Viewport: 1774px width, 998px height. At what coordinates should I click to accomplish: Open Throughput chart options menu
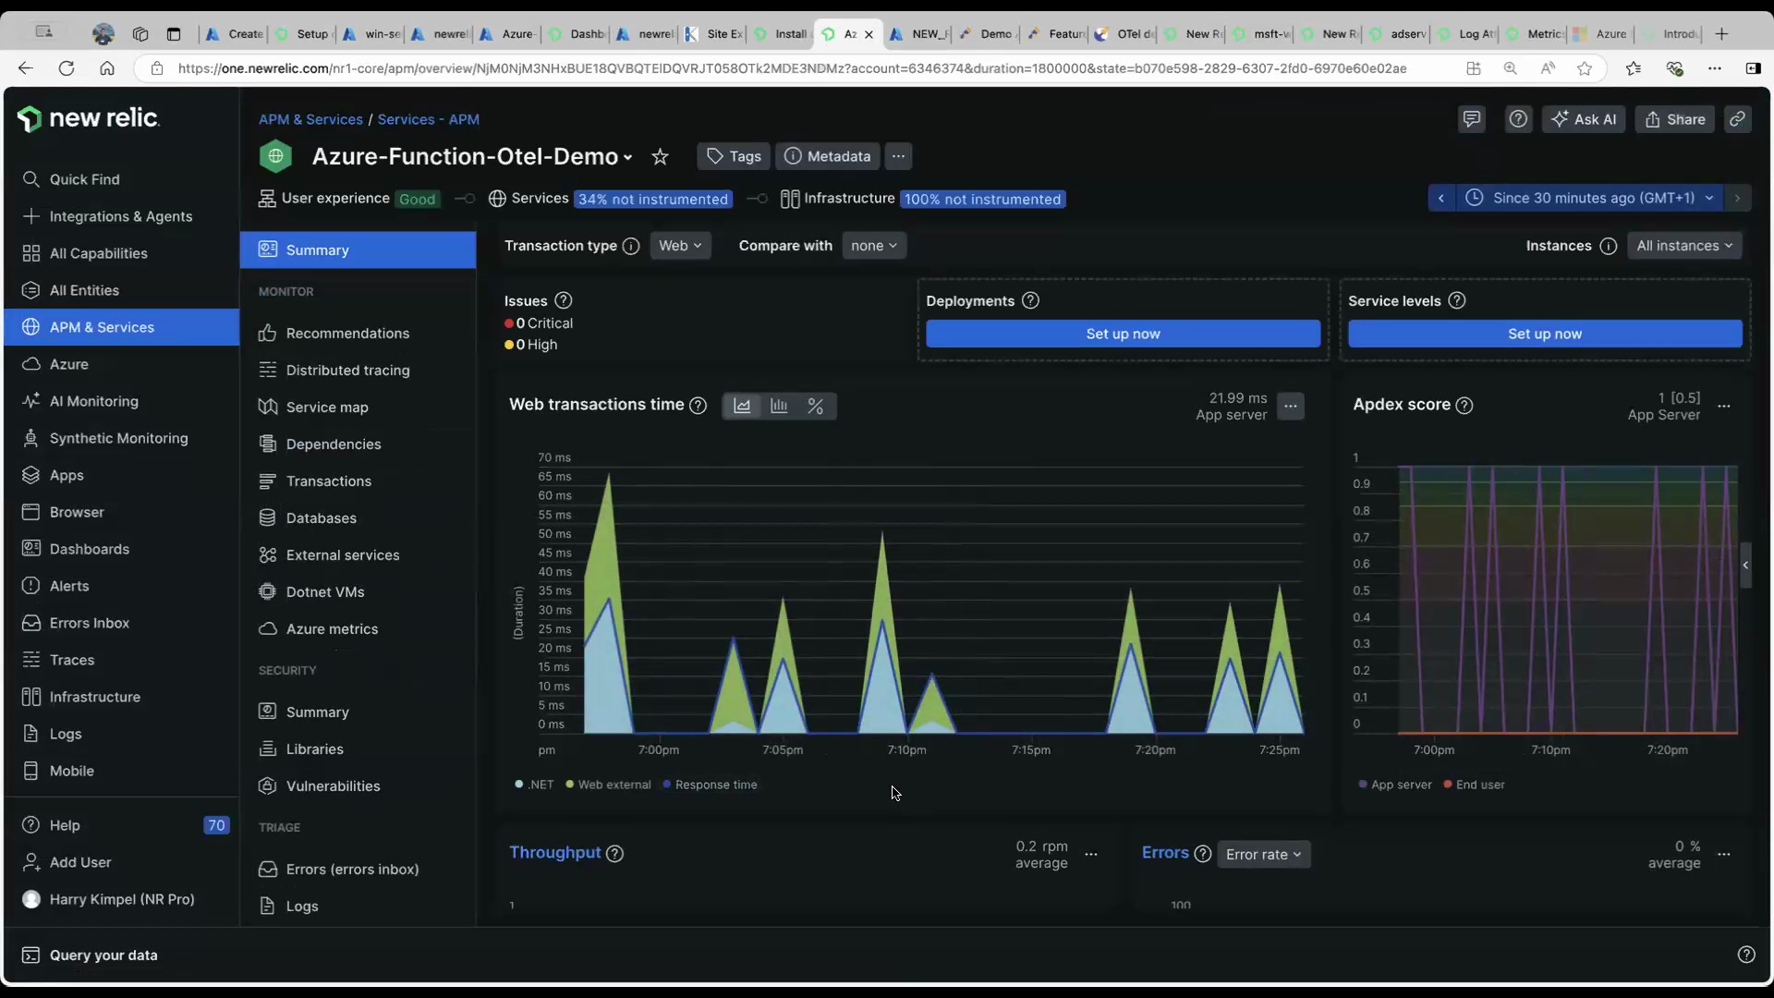1091,854
